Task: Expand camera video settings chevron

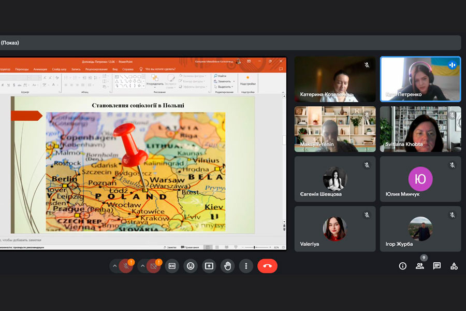Action: [x=143, y=266]
